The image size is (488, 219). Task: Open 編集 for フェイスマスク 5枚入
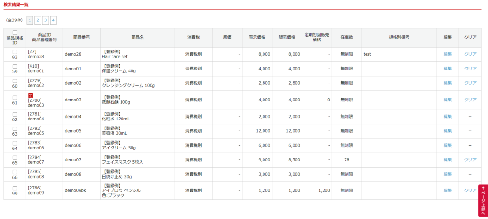click(x=447, y=160)
